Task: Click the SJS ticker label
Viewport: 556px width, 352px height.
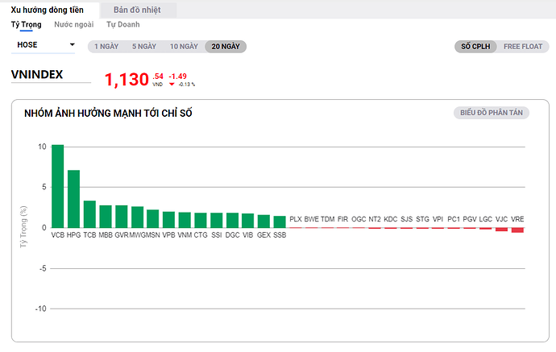Action: point(406,219)
